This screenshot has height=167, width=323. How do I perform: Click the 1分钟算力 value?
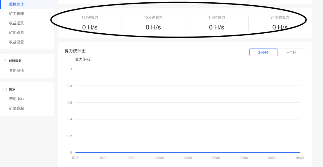click(x=90, y=27)
